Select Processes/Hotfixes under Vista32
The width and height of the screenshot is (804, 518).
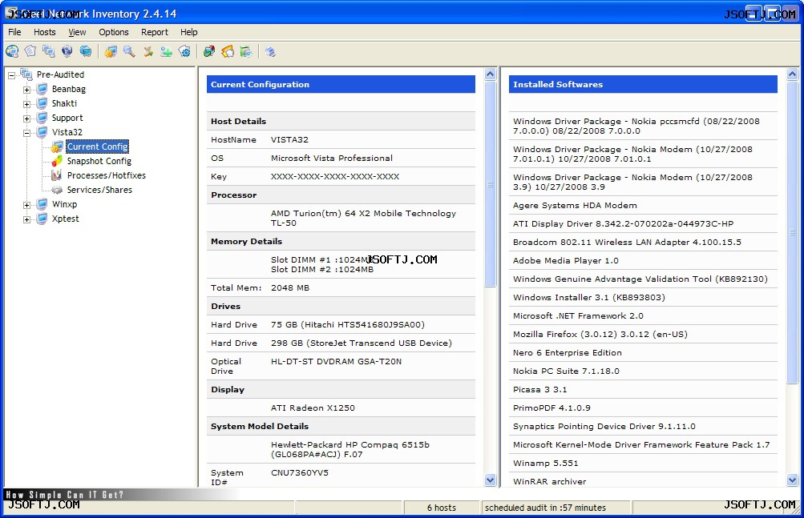106,175
